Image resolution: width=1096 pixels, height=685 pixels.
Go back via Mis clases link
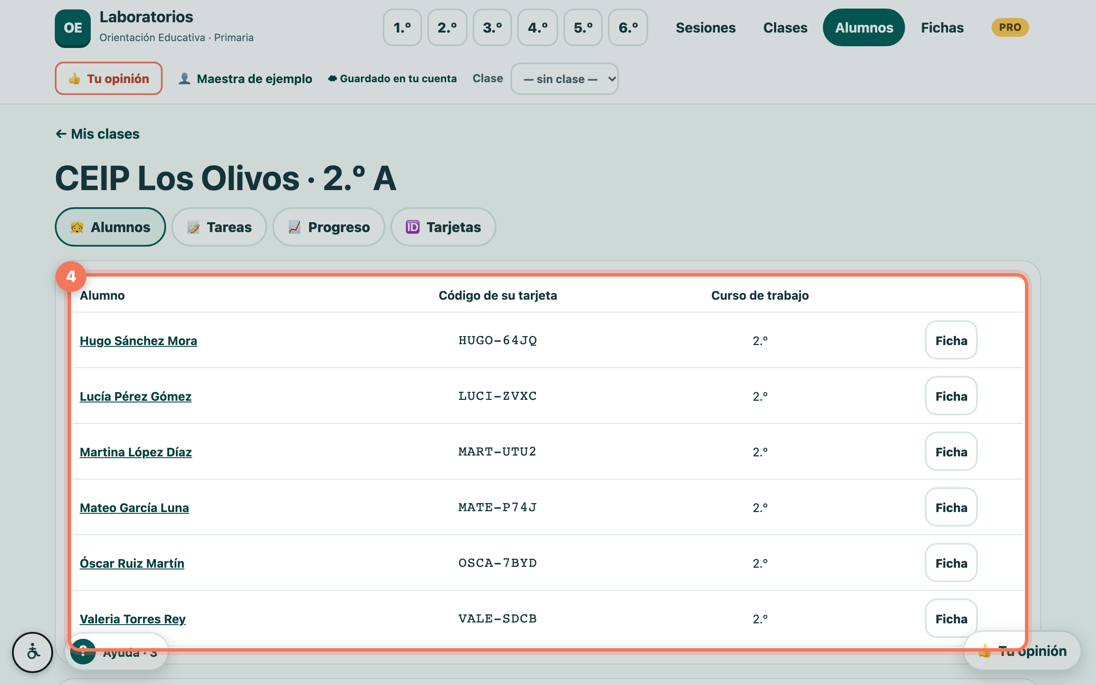click(x=97, y=134)
